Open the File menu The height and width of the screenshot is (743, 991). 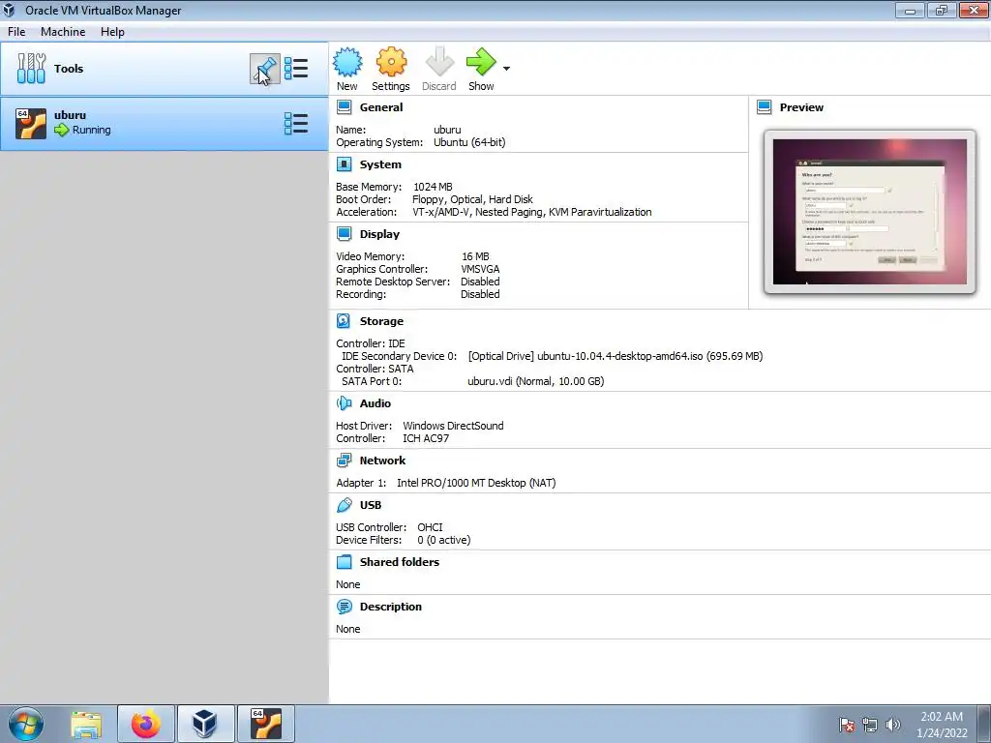tap(16, 32)
